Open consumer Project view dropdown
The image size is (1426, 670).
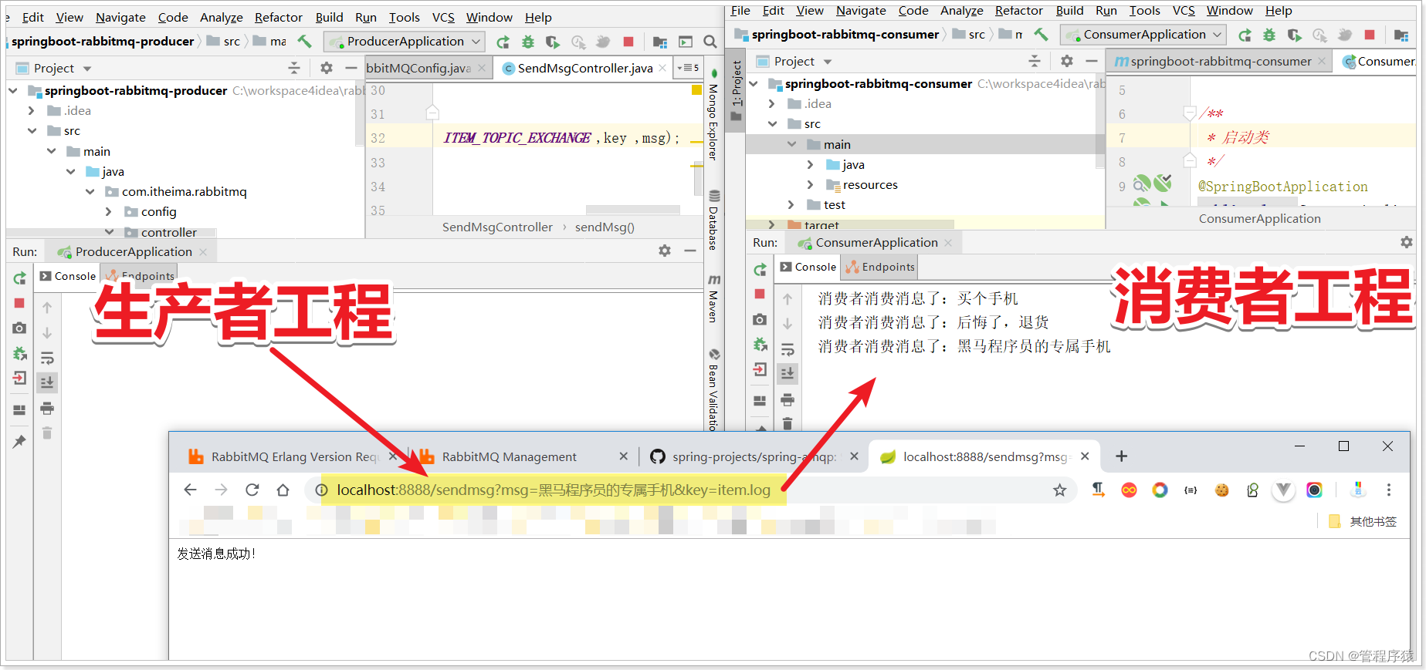pyautogui.click(x=828, y=62)
